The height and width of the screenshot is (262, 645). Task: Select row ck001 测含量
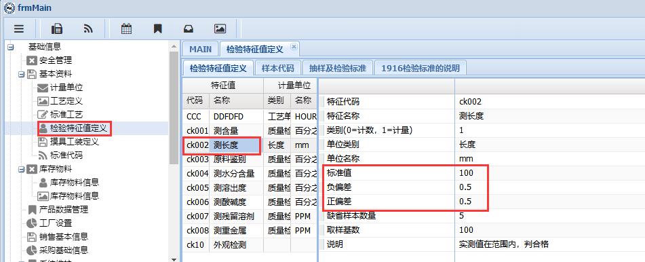(x=250, y=131)
